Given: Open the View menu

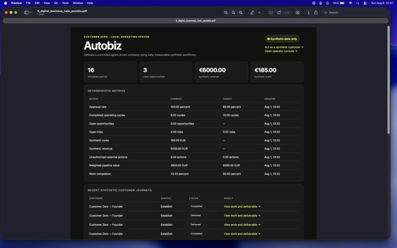Looking at the screenshot, I should coord(47,3).
